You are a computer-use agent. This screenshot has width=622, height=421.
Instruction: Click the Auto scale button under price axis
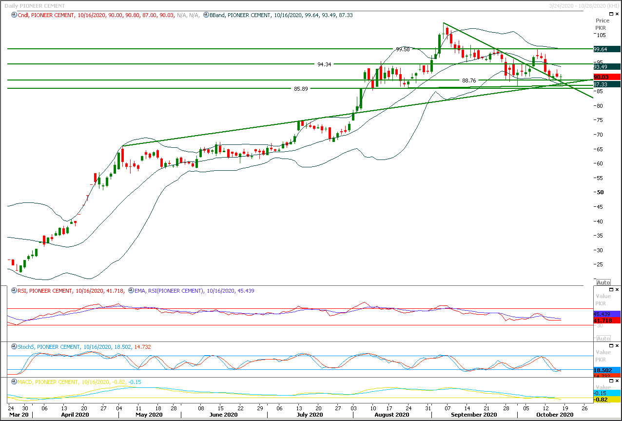coord(603,282)
